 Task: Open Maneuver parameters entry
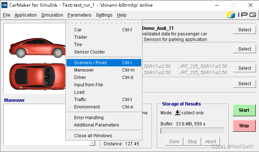(104, 70)
